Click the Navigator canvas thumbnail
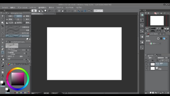The image size is (170, 96). [157, 21]
